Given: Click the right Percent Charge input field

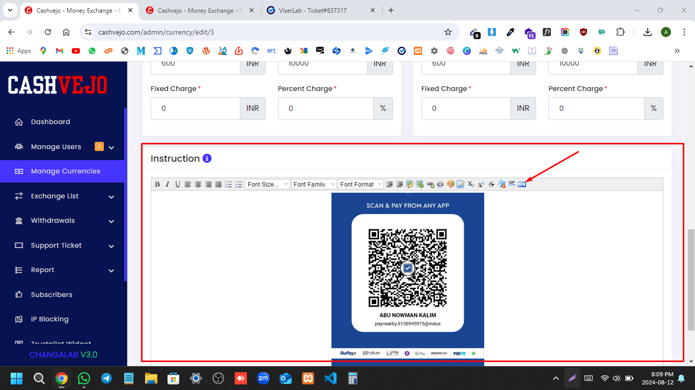Looking at the screenshot, I should click(x=596, y=108).
